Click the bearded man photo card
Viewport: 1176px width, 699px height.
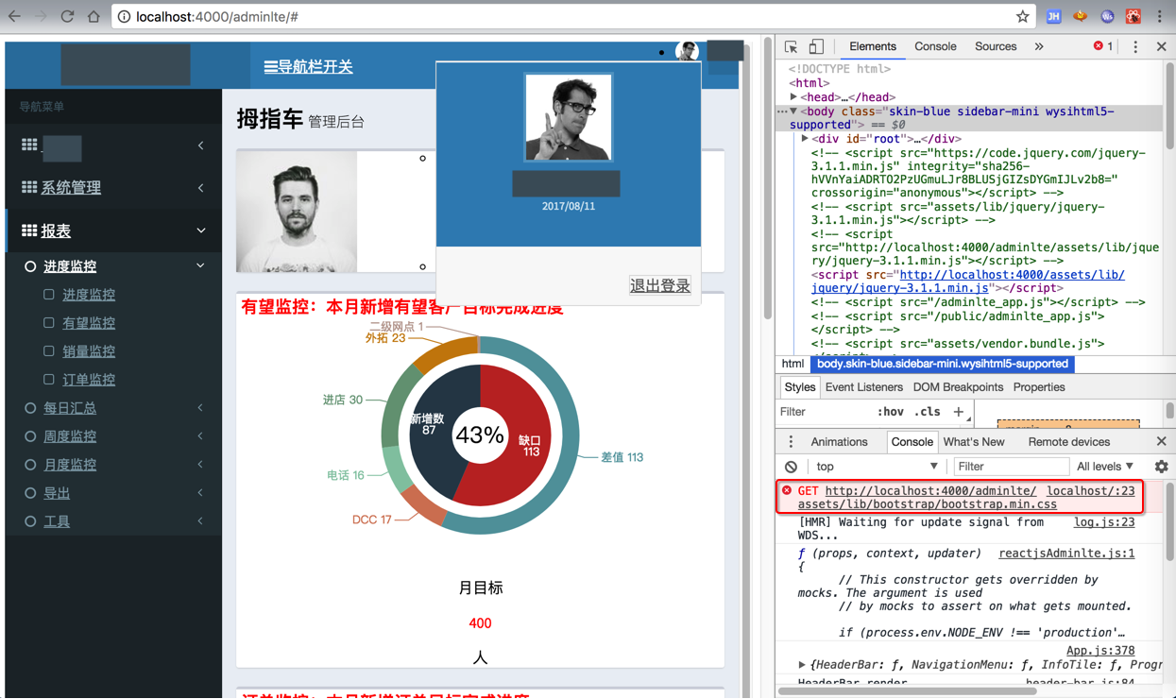pos(297,212)
